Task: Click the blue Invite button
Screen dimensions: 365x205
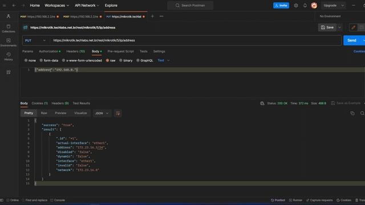Action: [281, 5]
